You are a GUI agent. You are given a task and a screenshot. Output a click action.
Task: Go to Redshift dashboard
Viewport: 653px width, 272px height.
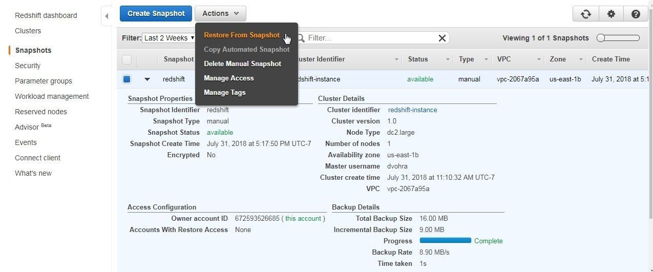46,15
